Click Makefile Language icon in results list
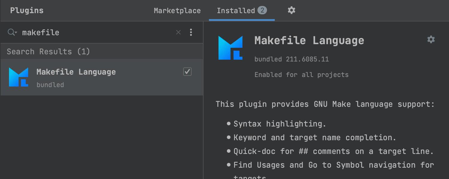 [19, 77]
